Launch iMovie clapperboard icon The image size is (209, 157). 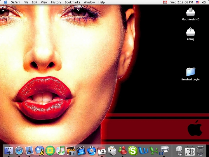[x=81, y=151]
